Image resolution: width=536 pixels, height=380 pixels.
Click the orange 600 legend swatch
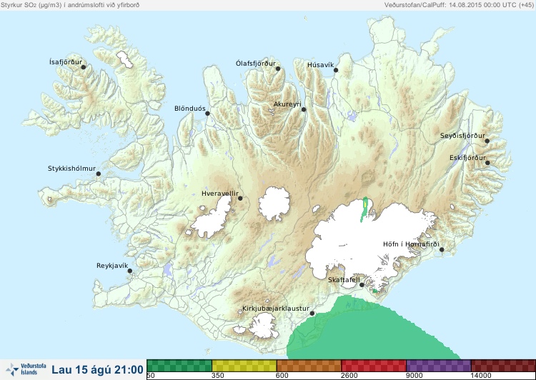[x=309, y=366]
